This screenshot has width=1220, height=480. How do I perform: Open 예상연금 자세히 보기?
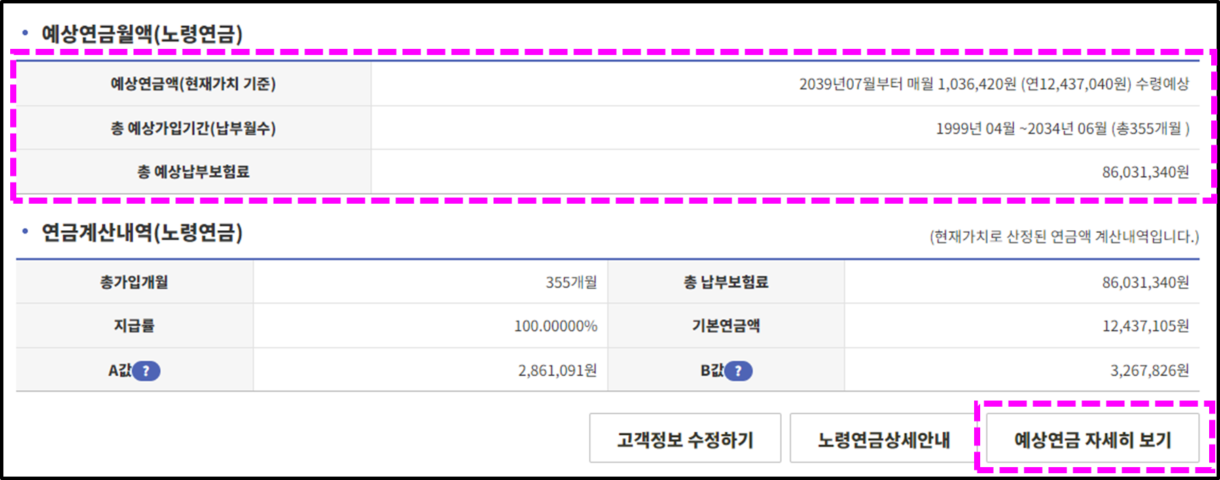point(1094,439)
